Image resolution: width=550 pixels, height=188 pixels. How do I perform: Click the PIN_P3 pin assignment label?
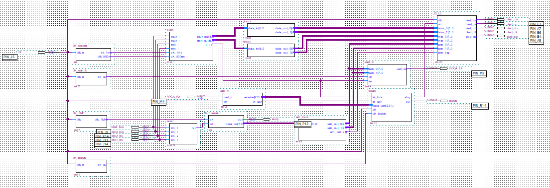[479, 73]
